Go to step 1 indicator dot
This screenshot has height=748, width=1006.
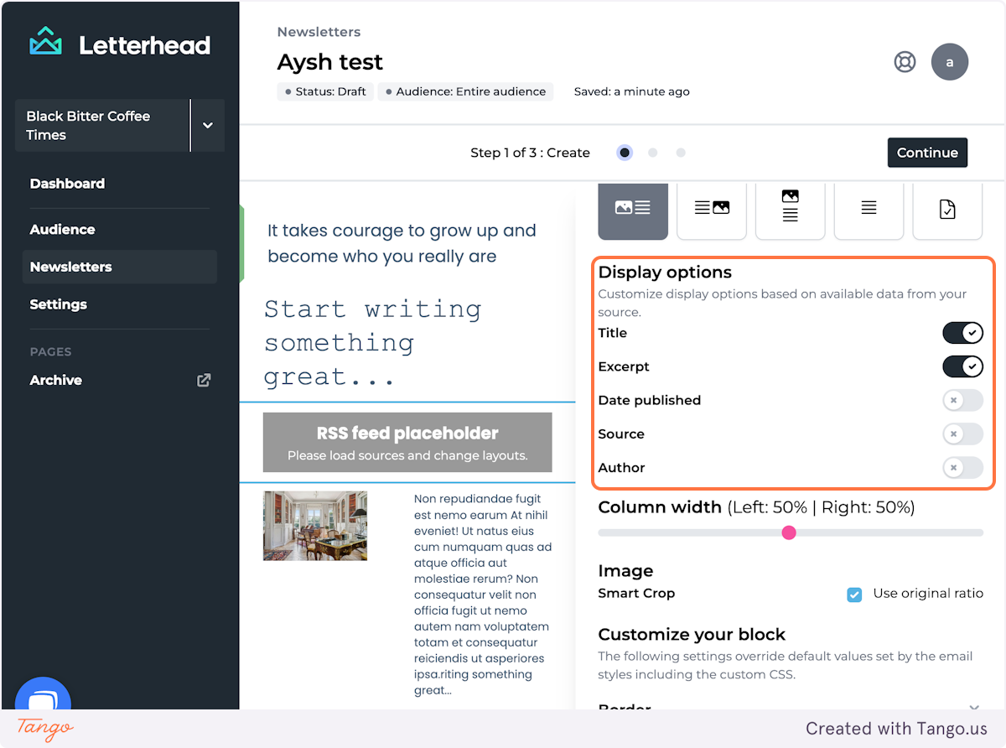click(x=625, y=153)
